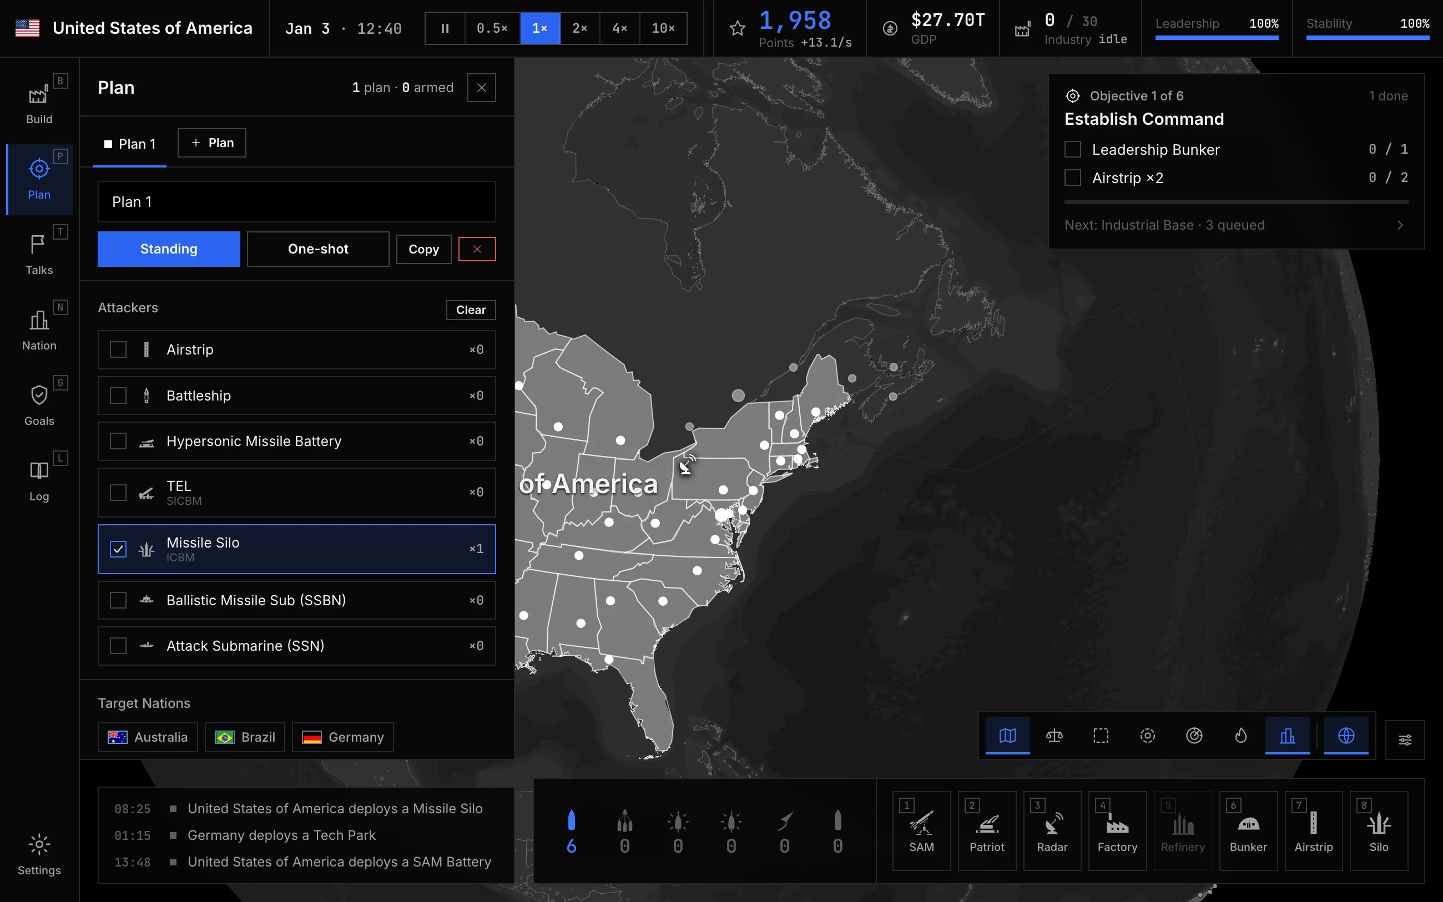Clear all attackers
The image size is (1443, 902).
point(471,310)
